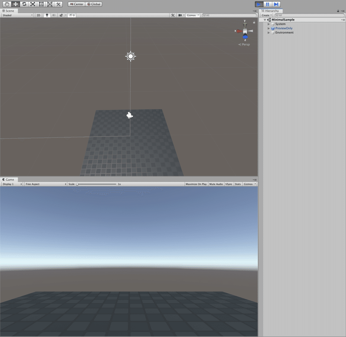Image resolution: width=346 pixels, height=337 pixels.
Task: Toggle VSync in the Game view
Action: click(229, 184)
